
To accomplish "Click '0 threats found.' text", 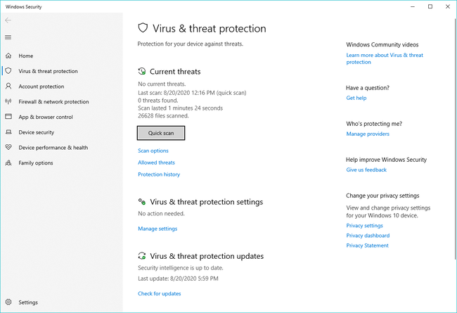I will click(x=158, y=101).
